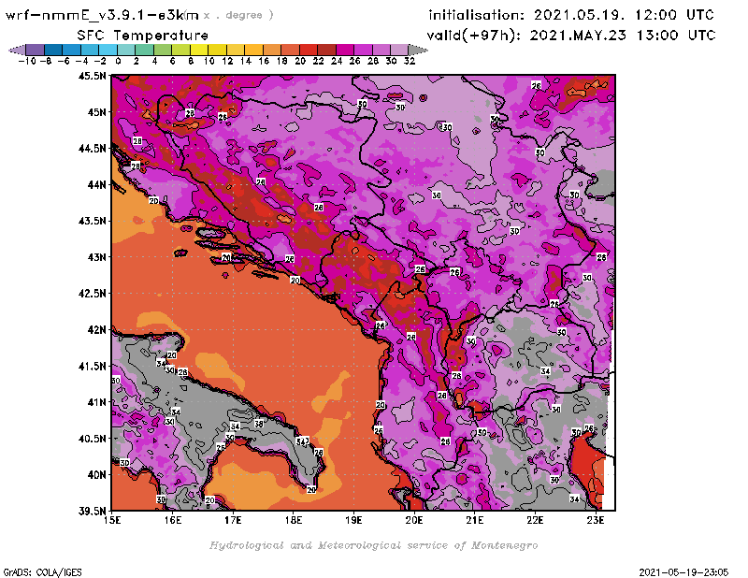Click the 23E longitude label
Screen dimensions: 748x578
point(596,520)
